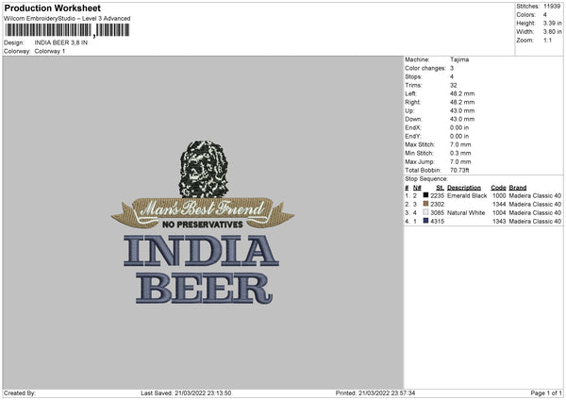Click the Machine value 'Tajima'

click(459, 59)
